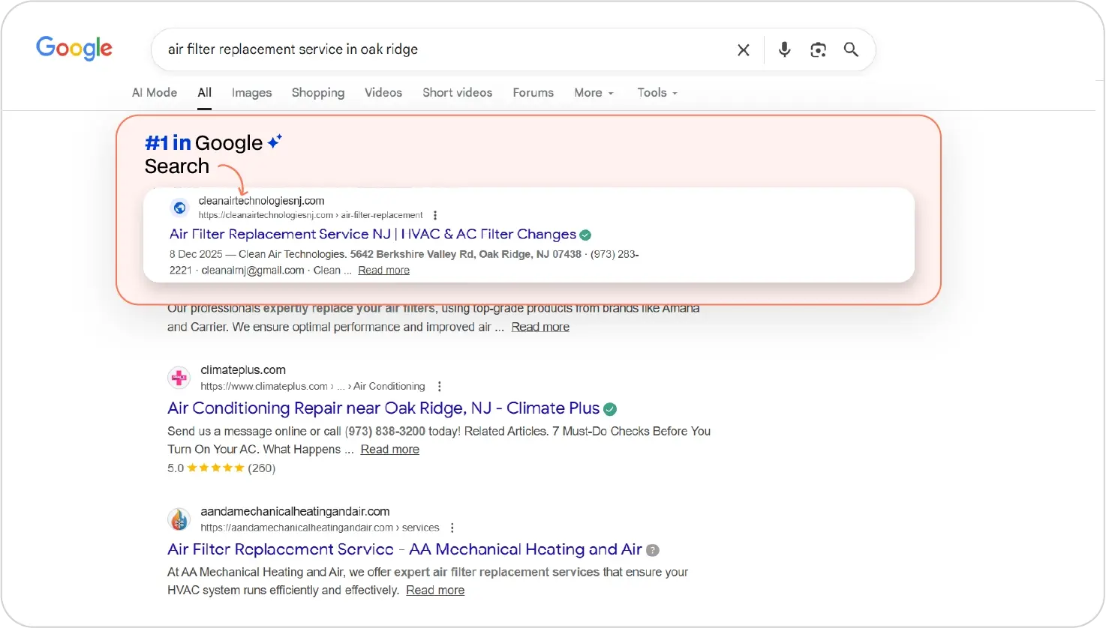The image size is (1106, 628).
Task: Open three-dot menu for aandamechanicalheatingandair result
Action: coord(452,528)
